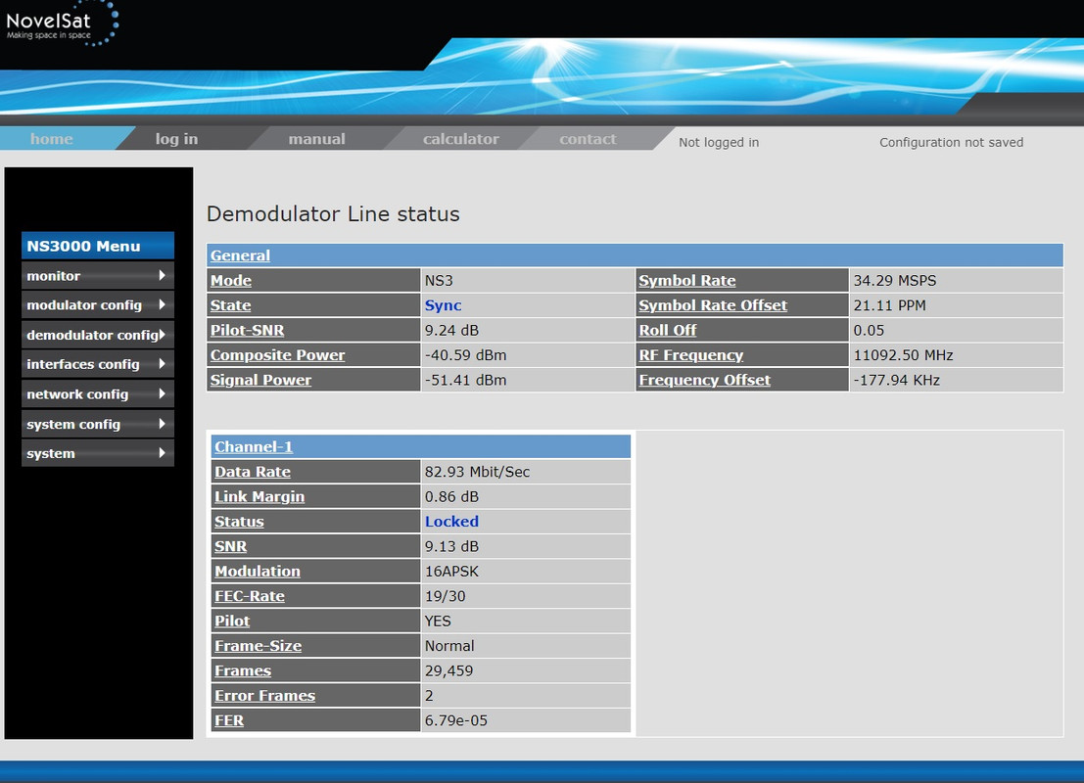Image resolution: width=1084 pixels, height=783 pixels.
Task: Click the NovelSat logo
Action: (x=61, y=24)
